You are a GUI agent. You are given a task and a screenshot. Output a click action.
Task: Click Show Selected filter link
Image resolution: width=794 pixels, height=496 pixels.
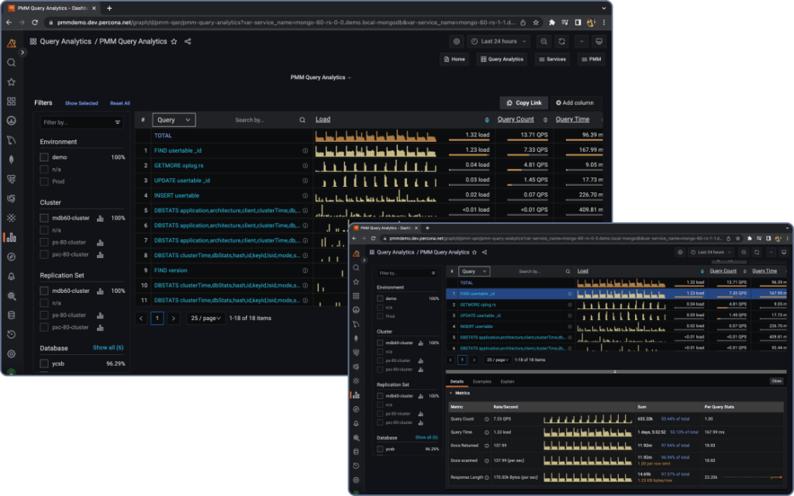81,103
